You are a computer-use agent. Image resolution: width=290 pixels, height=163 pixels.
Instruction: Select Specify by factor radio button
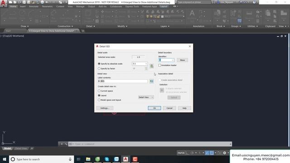click(99, 68)
